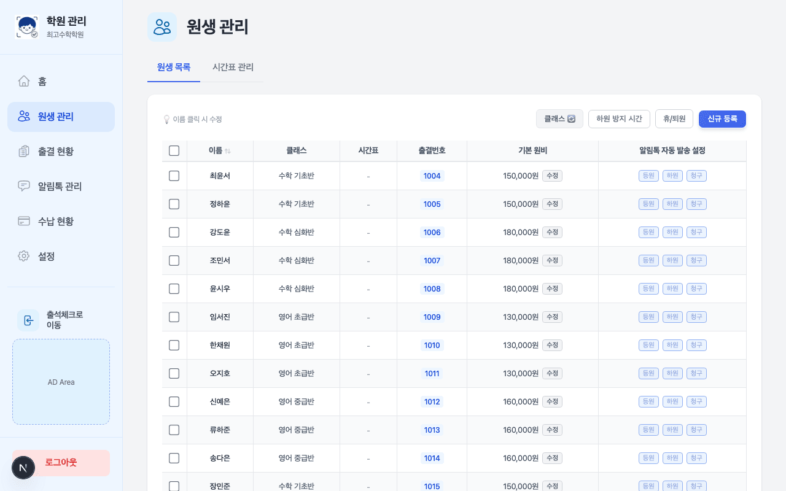
Task: Open 수납 현황 from the sidebar
Action: click(61, 221)
